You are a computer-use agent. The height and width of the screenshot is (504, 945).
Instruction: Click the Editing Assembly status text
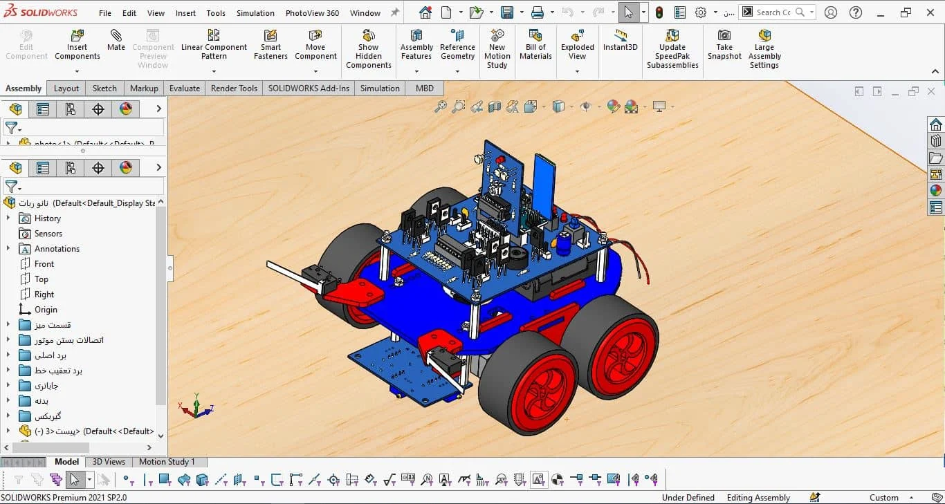tap(758, 497)
